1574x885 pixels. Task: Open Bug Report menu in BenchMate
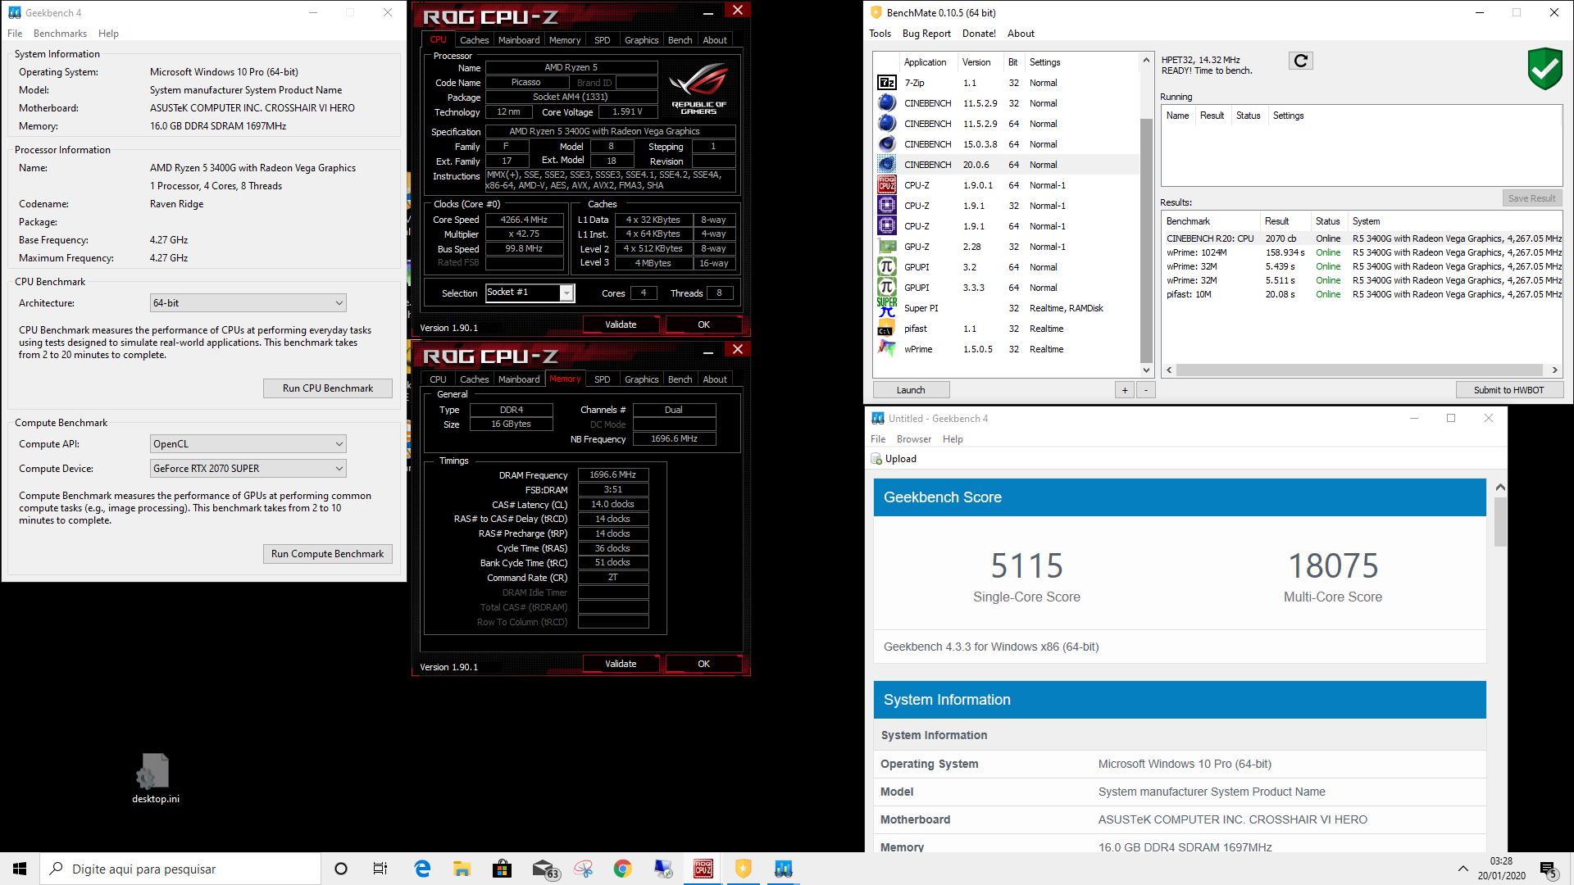[x=926, y=34]
